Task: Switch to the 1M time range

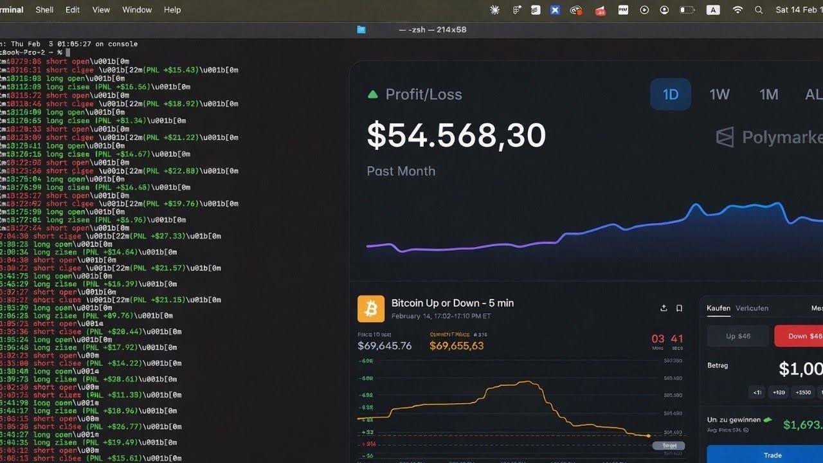Action: tap(769, 95)
